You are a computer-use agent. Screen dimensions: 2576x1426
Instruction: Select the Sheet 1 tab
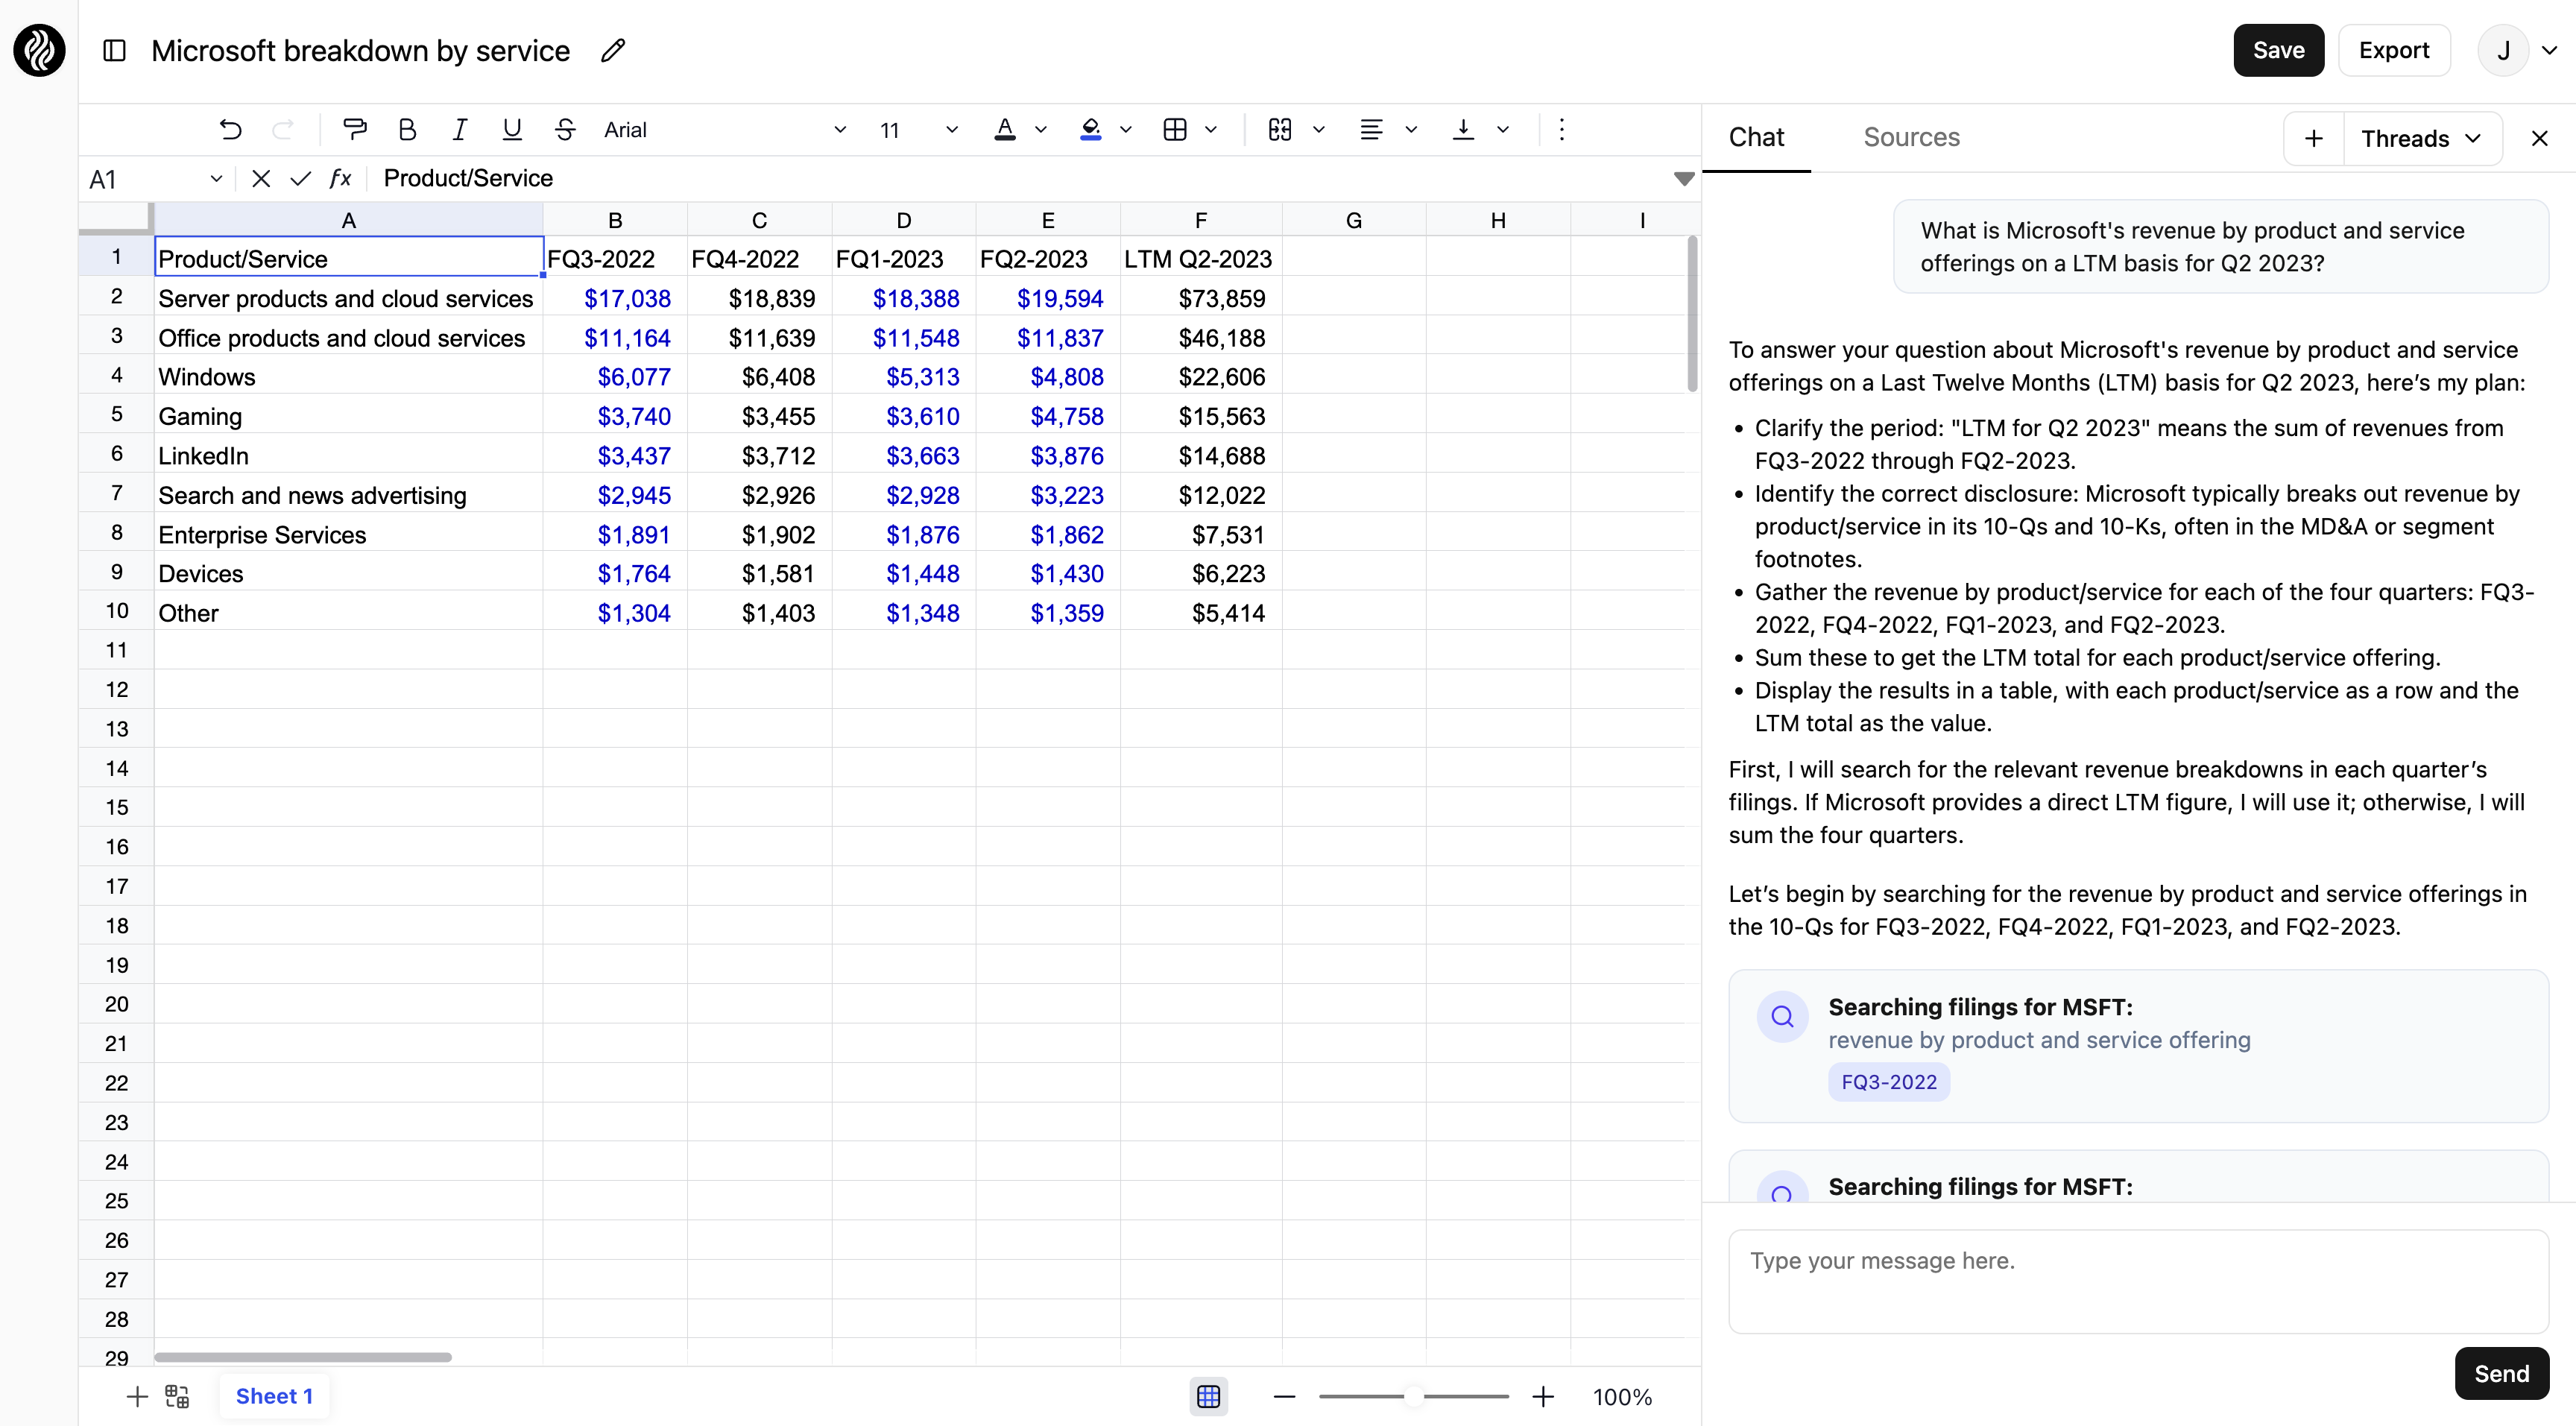coord(274,1396)
